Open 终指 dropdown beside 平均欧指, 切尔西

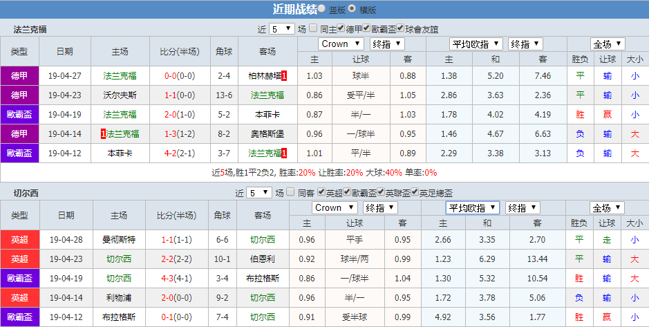coord(523,208)
